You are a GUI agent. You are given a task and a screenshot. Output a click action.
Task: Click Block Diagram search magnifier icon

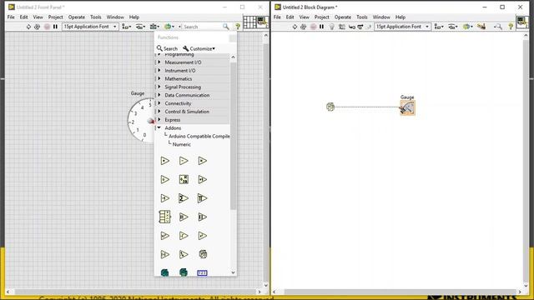(x=498, y=27)
